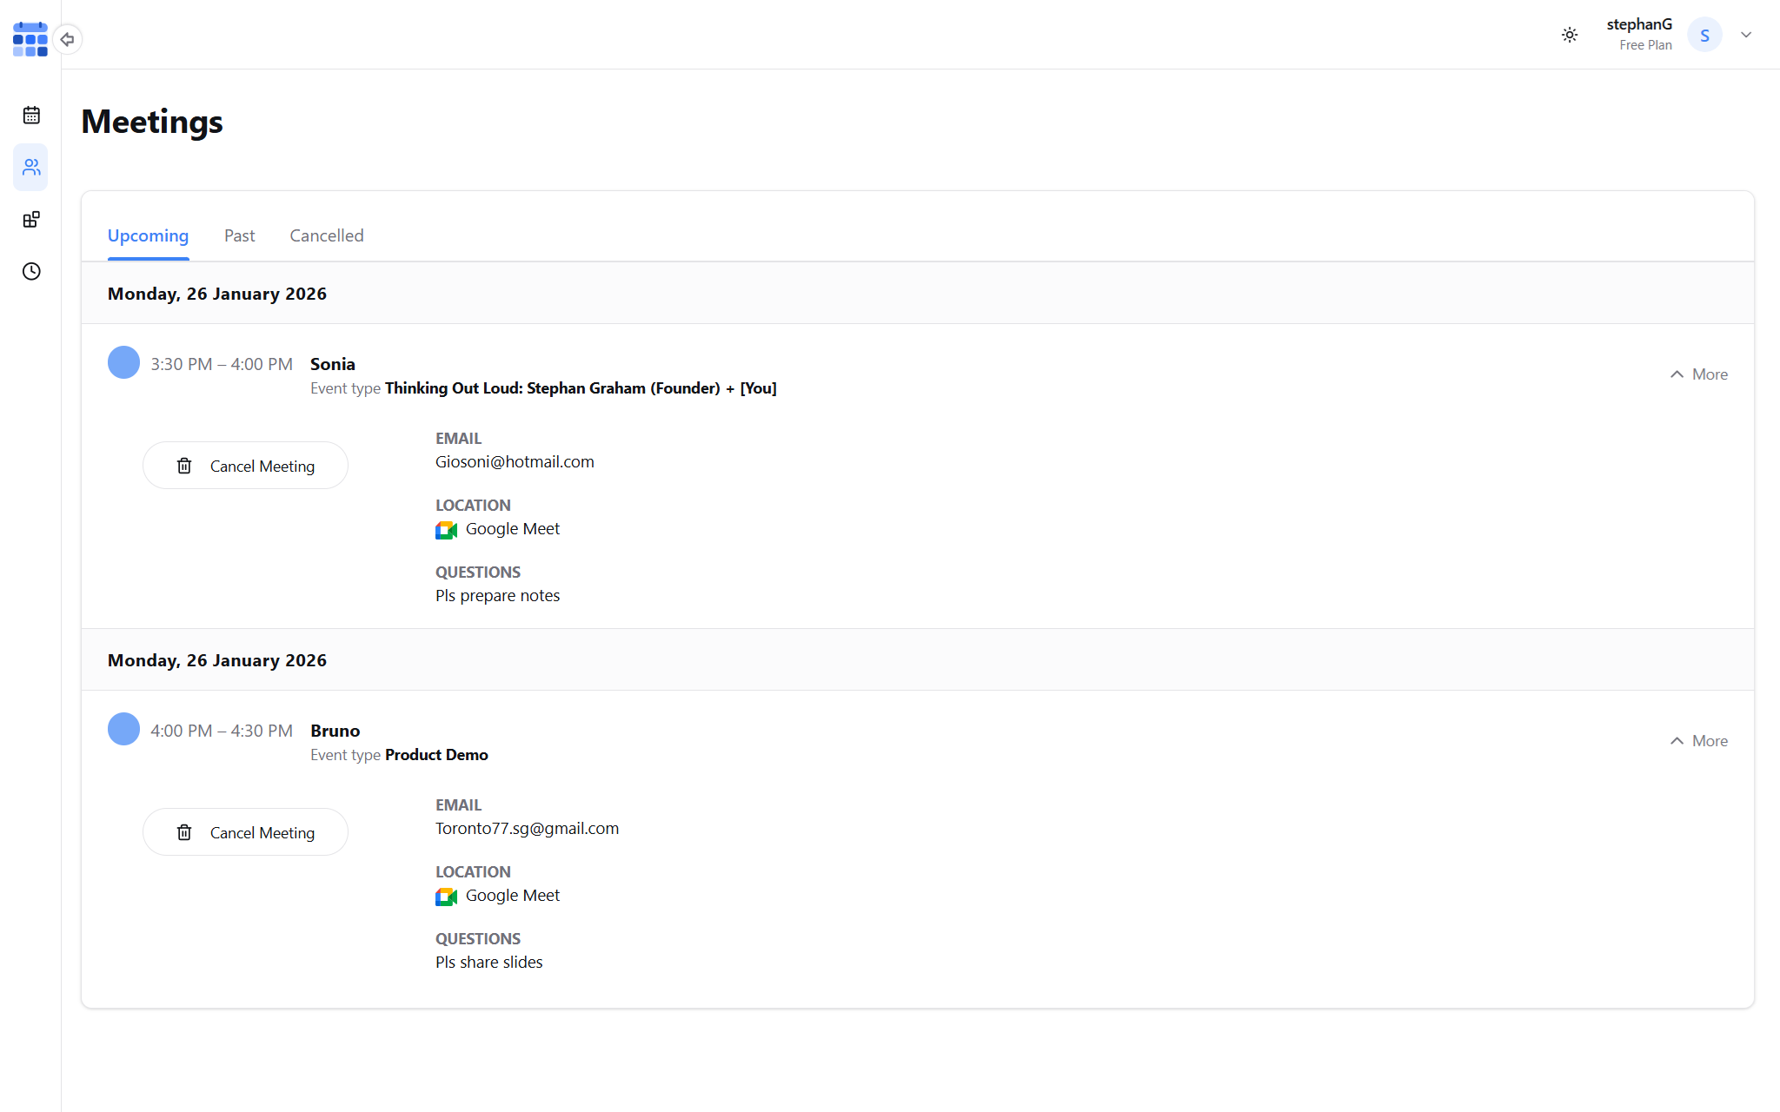This screenshot has height=1112, width=1780.
Task: Click the trash icon for Sonia's meeting
Action: point(184,466)
